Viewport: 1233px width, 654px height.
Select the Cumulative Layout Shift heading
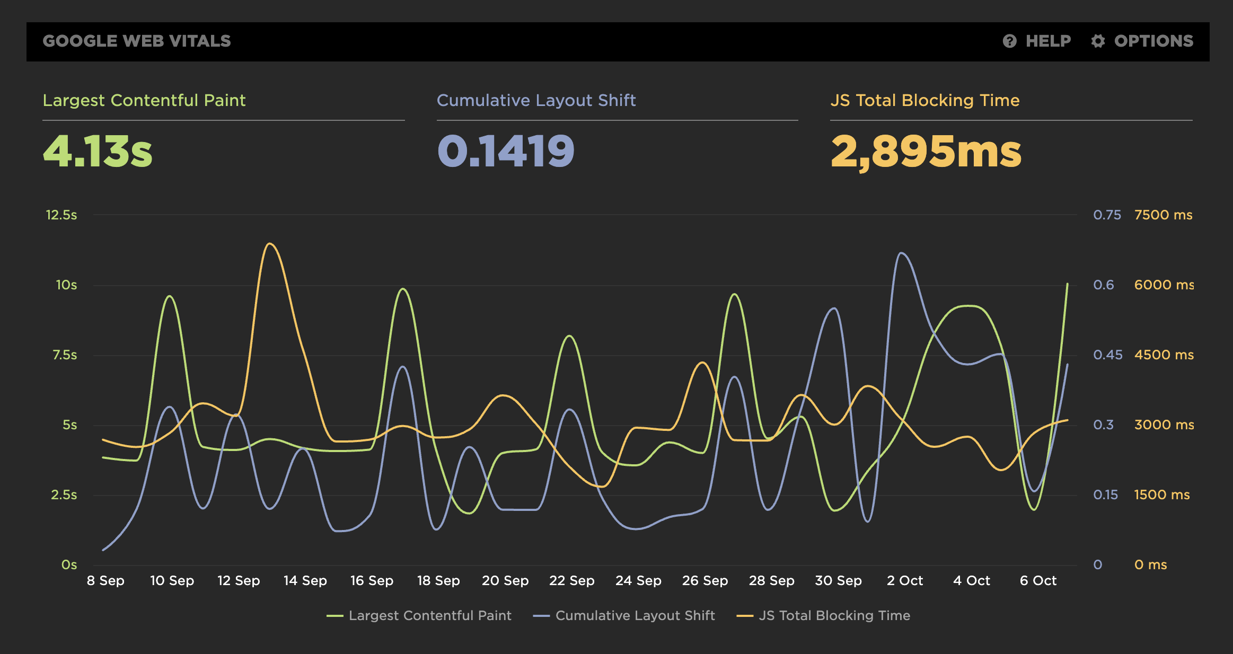tap(536, 100)
